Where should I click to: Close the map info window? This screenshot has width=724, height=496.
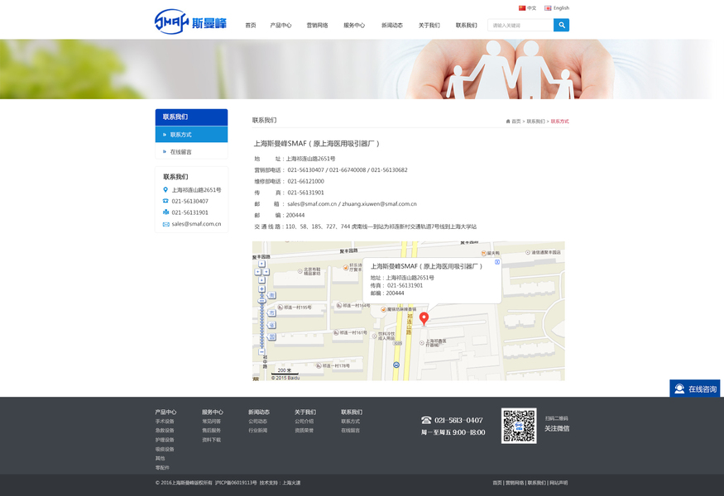(x=497, y=262)
